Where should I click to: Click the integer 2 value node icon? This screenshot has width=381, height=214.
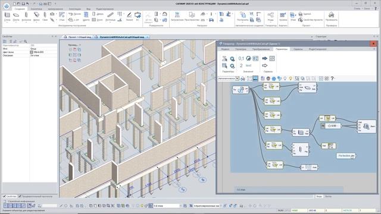[241, 65]
